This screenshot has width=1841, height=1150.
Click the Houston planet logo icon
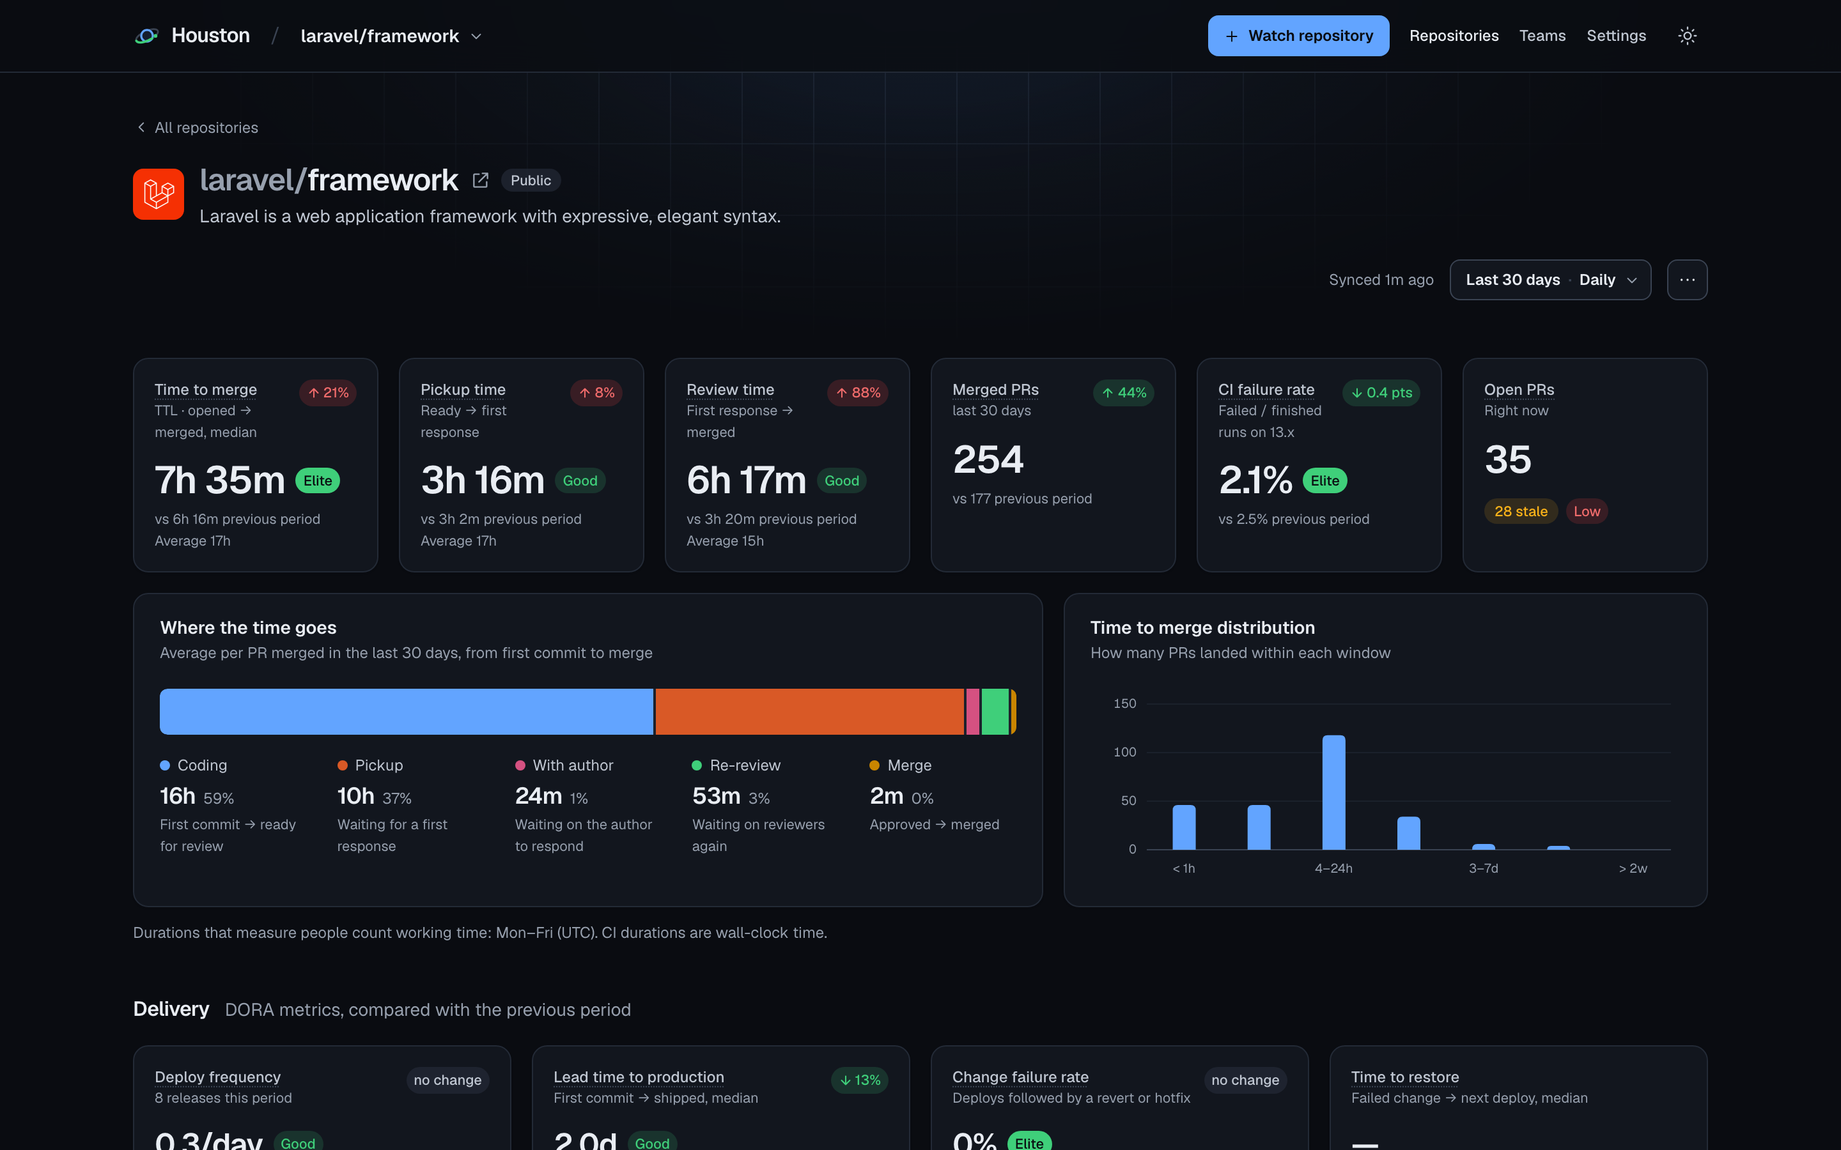click(147, 36)
